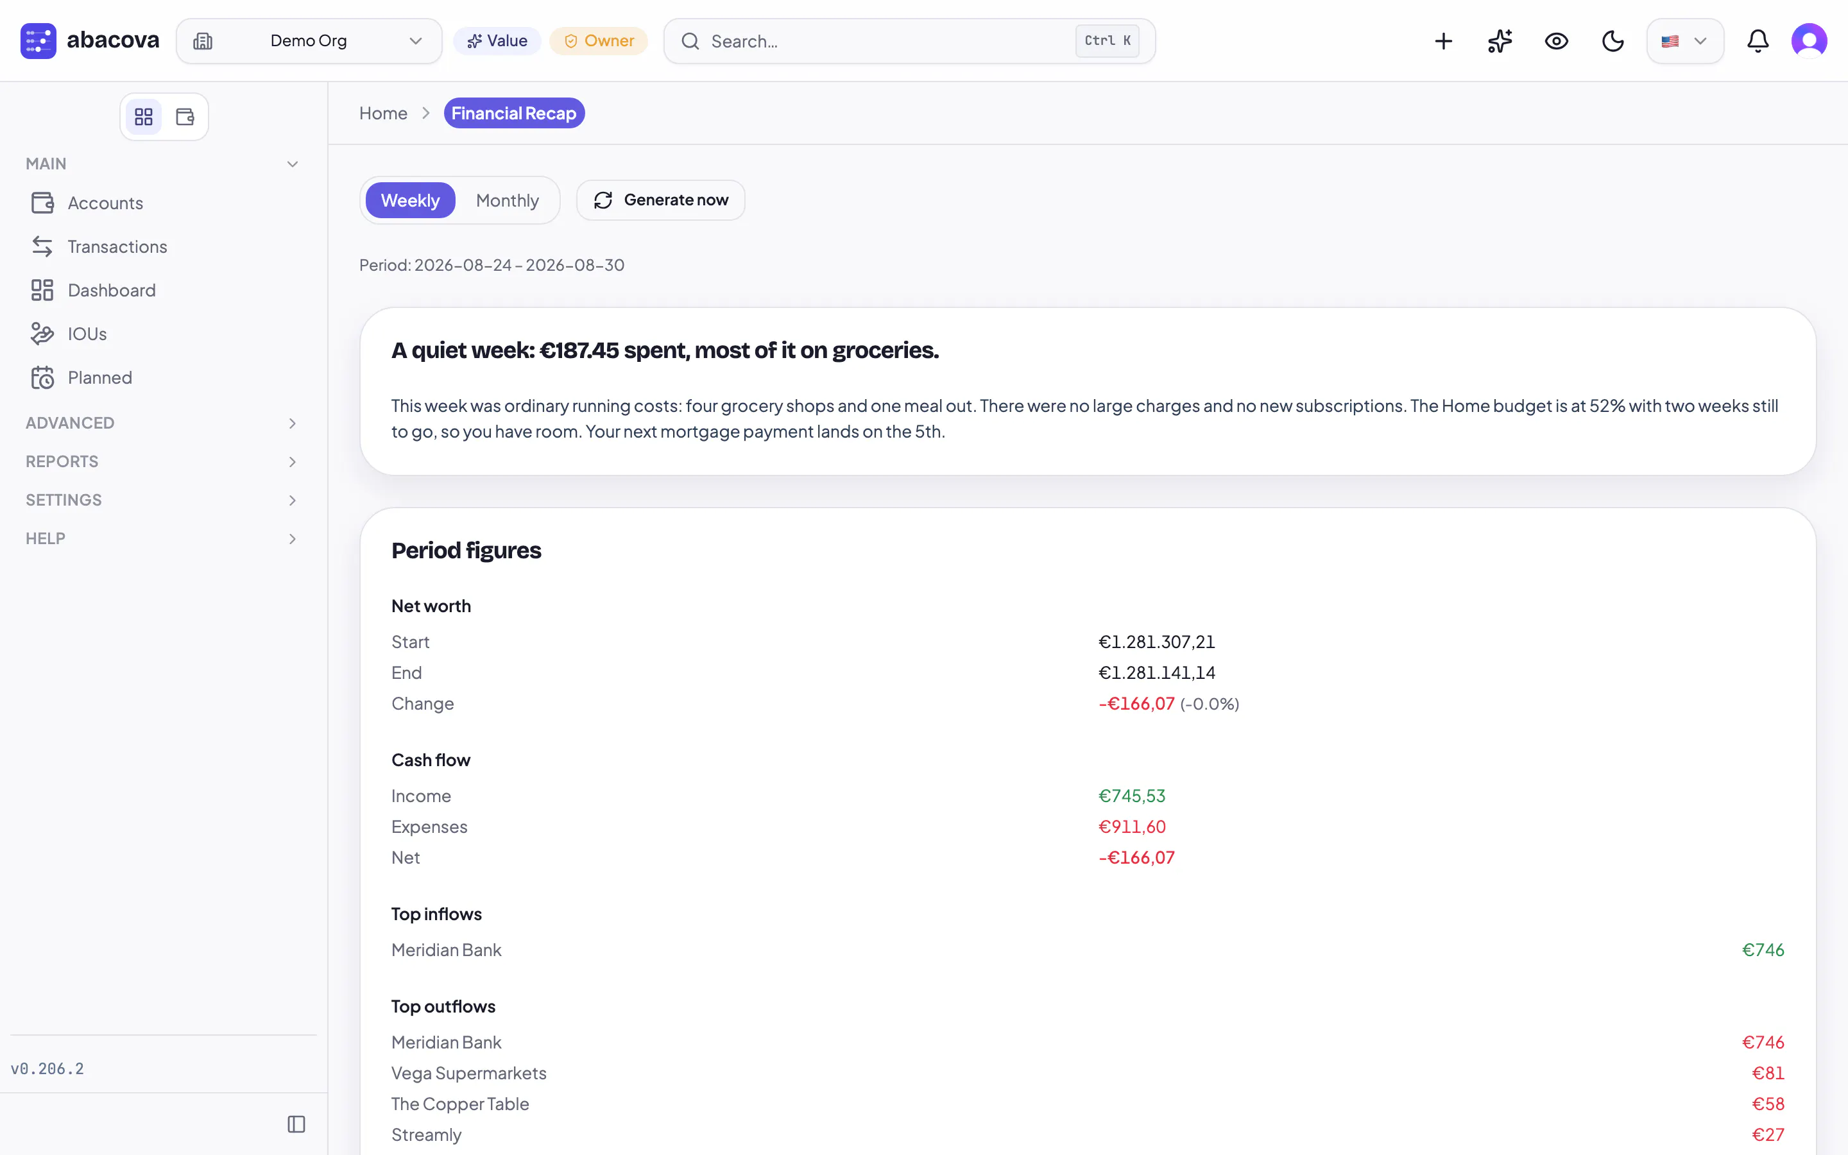Click the Generate now button
Screen dimensions: 1848x1155
(660, 200)
